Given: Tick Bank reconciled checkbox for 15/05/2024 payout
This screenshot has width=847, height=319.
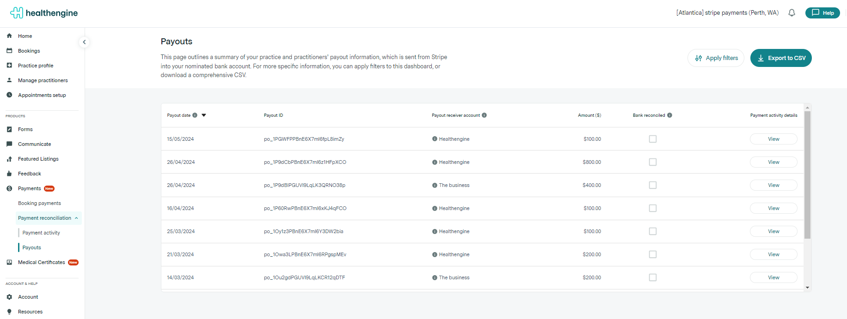Looking at the screenshot, I should coord(652,139).
